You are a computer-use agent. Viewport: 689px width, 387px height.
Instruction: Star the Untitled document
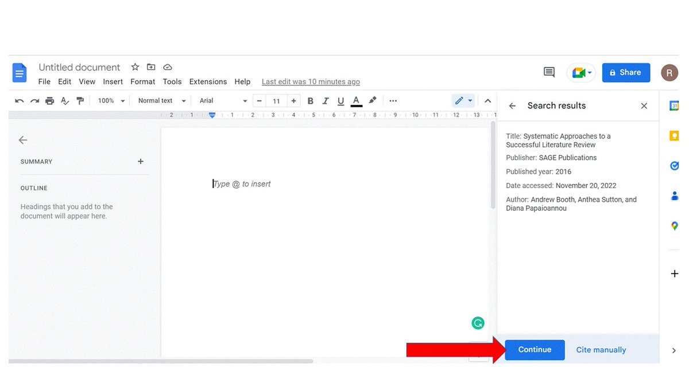tap(134, 67)
